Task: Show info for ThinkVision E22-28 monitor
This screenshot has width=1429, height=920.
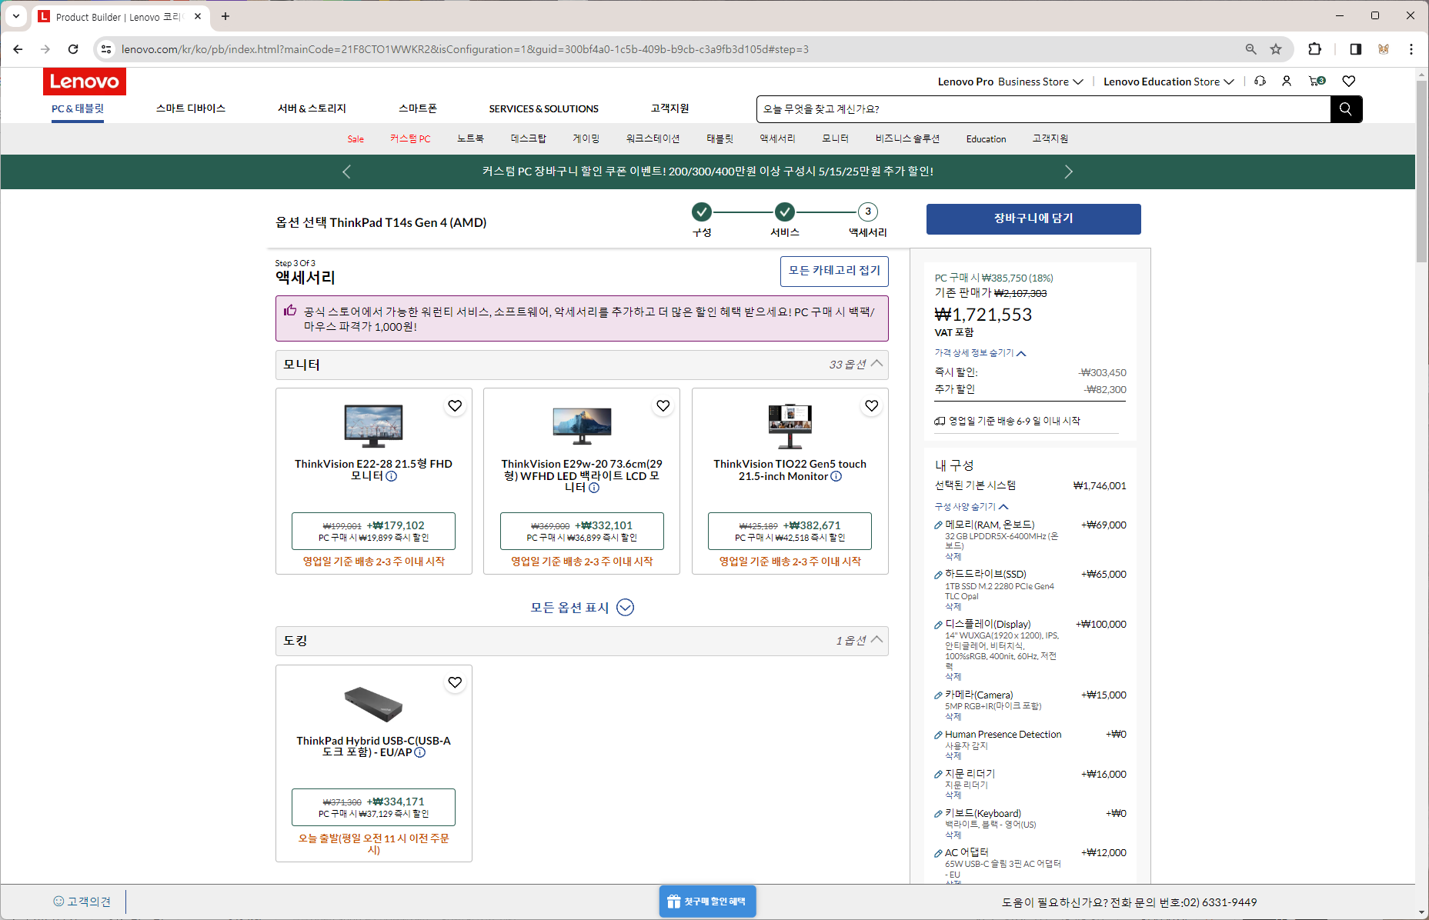Action: [392, 476]
